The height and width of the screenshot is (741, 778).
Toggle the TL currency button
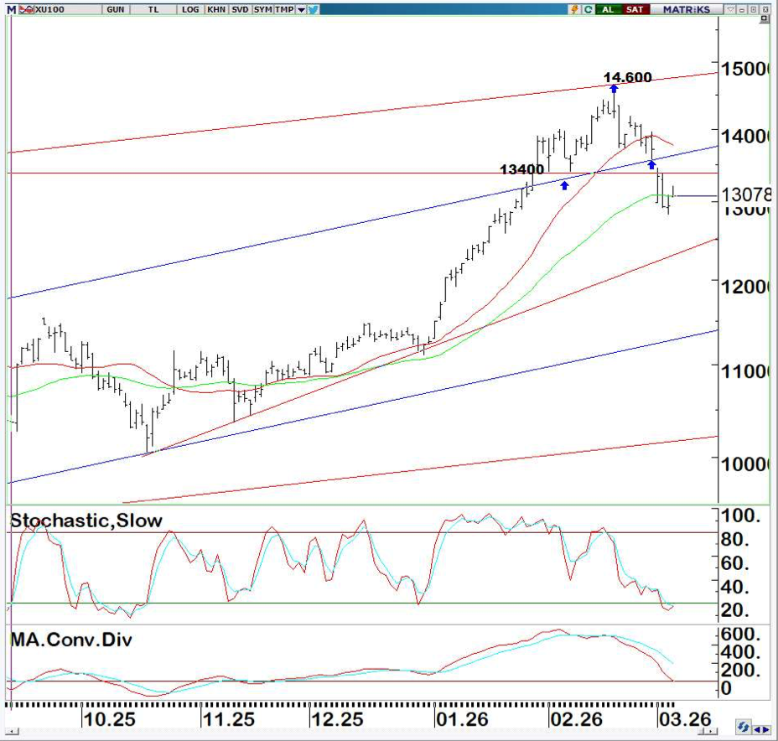(153, 9)
